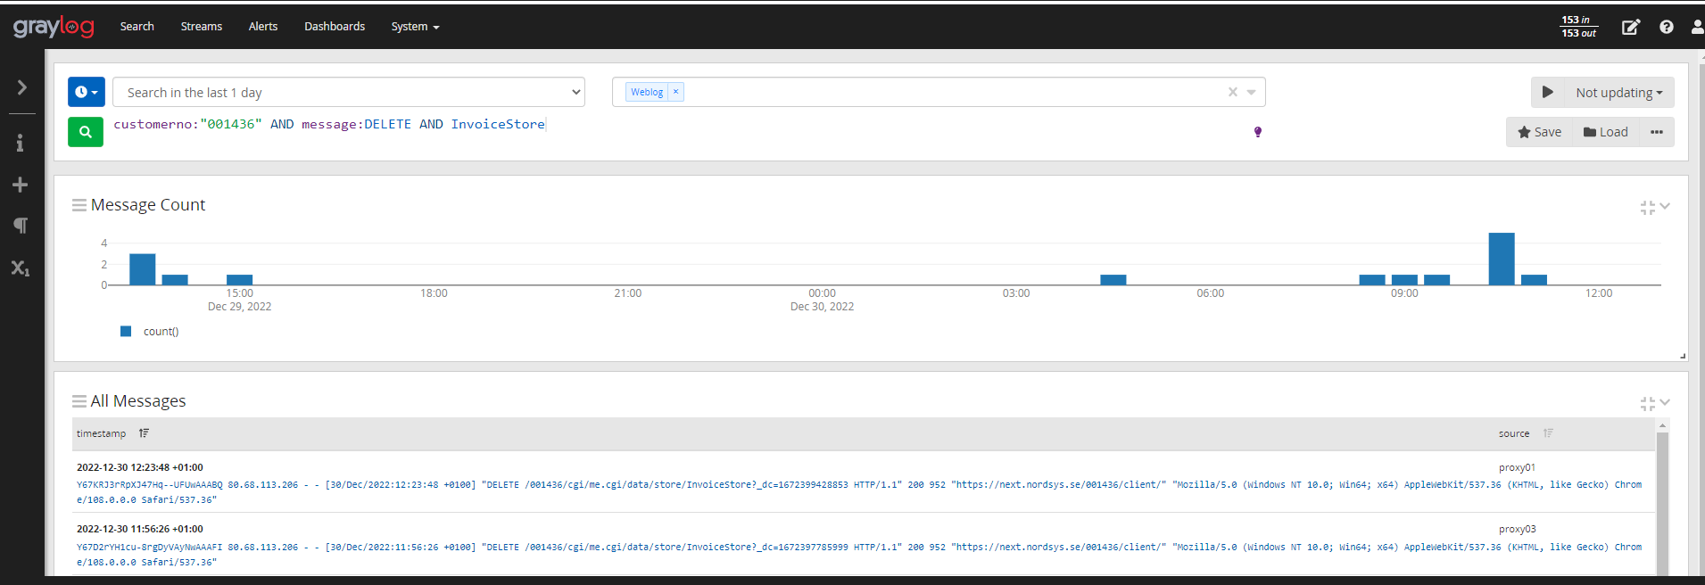Open Message Count widget options chevron
The width and height of the screenshot is (1705, 585).
point(1665,206)
